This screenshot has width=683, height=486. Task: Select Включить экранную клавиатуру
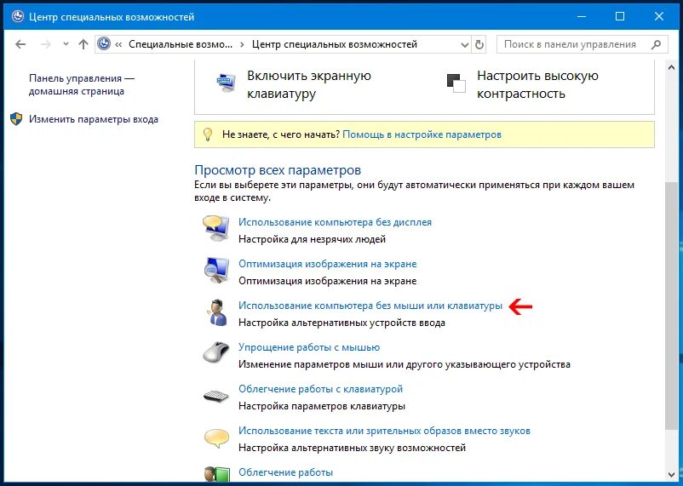click(x=309, y=84)
